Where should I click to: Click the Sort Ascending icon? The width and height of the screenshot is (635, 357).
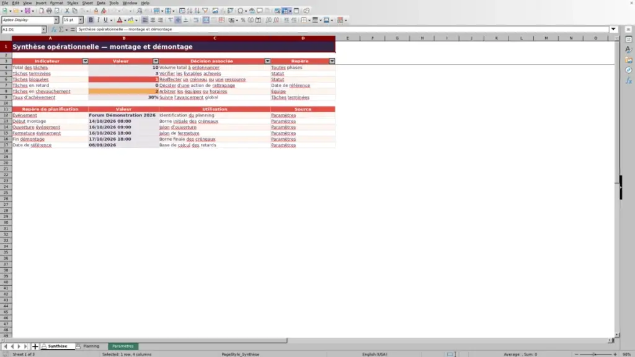click(x=190, y=11)
